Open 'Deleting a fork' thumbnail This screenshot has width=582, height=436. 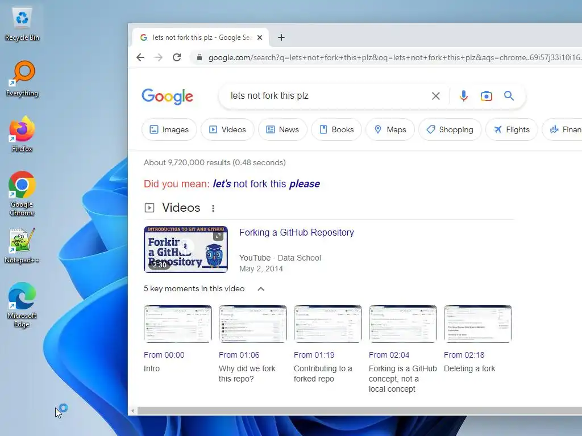tap(477, 324)
